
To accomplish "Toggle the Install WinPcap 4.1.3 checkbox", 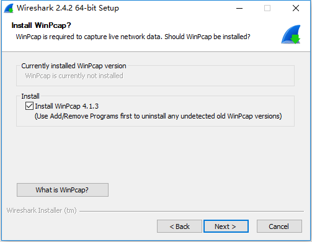I will click(x=29, y=106).
